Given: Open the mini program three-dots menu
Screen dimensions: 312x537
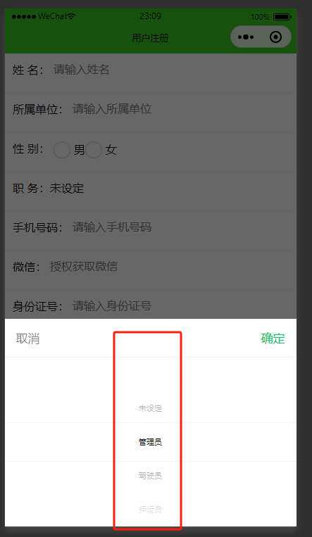Looking at the screenshot, I should pos(246,37).
